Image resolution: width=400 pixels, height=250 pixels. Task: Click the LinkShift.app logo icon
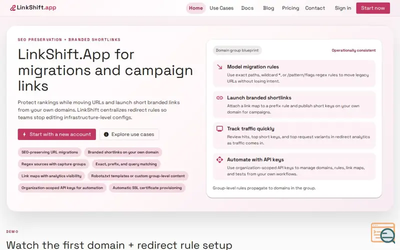pyautogui.click(x=13, y=8)
